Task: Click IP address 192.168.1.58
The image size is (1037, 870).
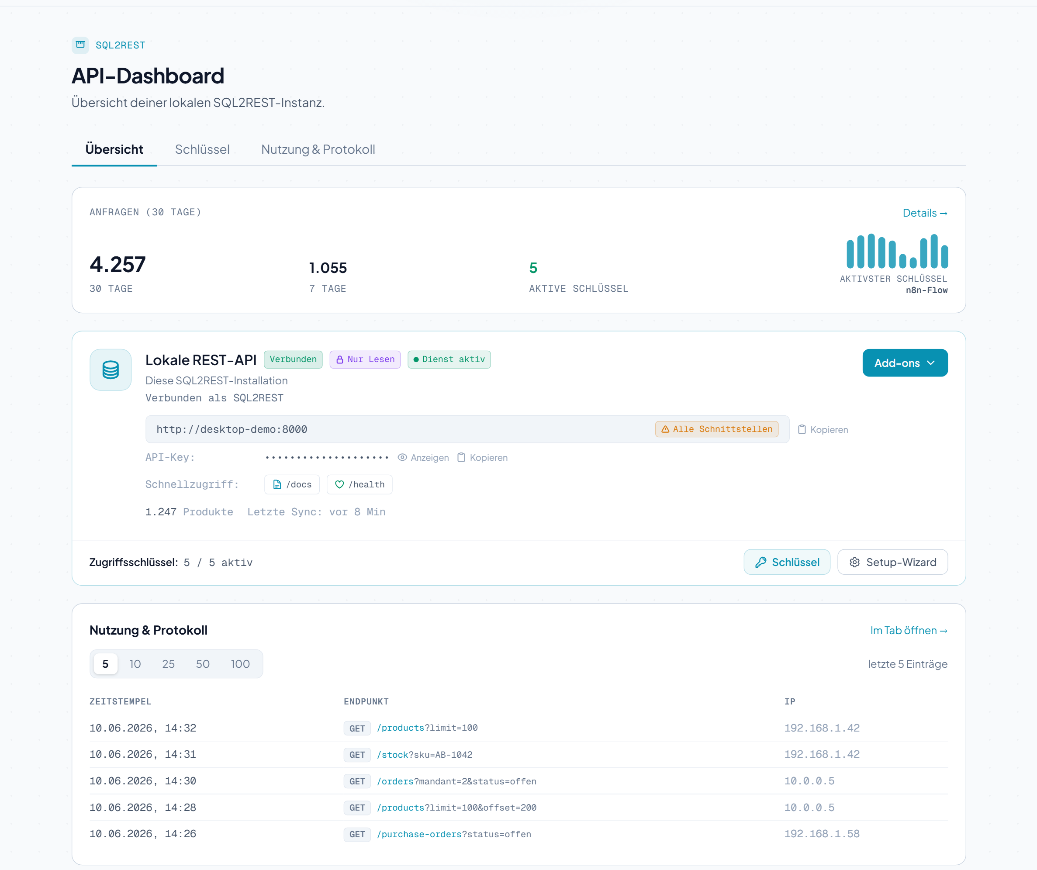Action: (x=822, y=834)
